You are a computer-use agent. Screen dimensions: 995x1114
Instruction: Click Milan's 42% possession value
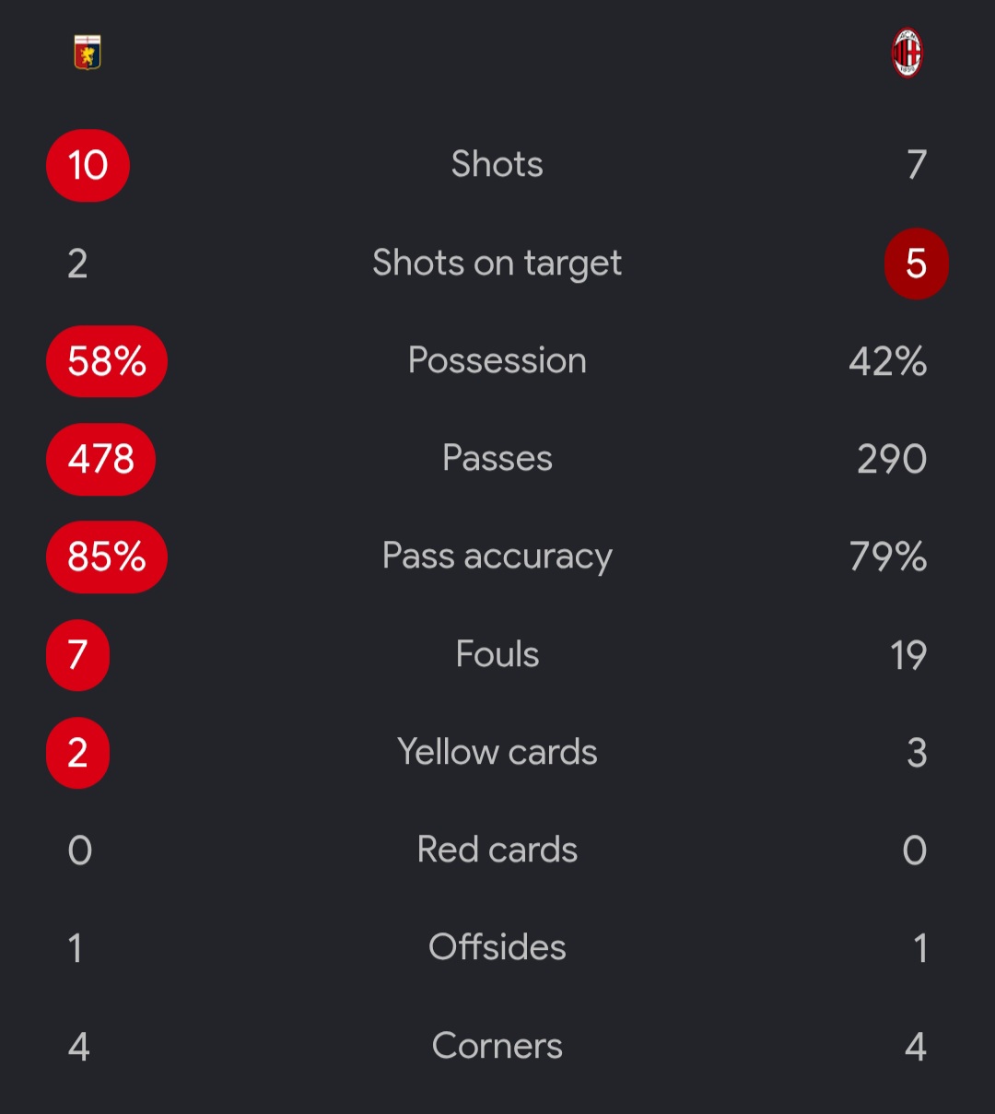coord(888,361)
